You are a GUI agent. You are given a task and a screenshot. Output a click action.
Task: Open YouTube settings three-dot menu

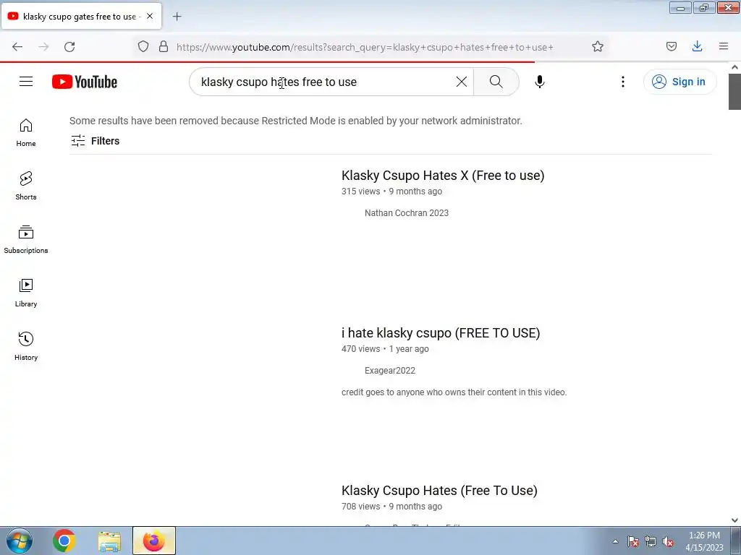click(623, 82)
